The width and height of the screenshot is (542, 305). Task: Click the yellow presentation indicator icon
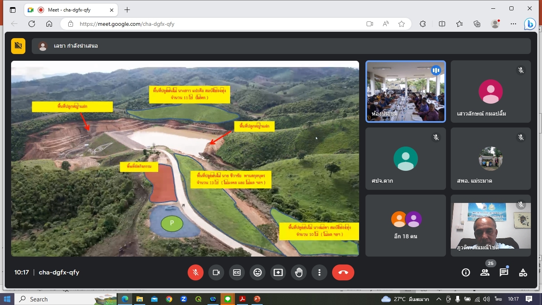click(18, 46)
